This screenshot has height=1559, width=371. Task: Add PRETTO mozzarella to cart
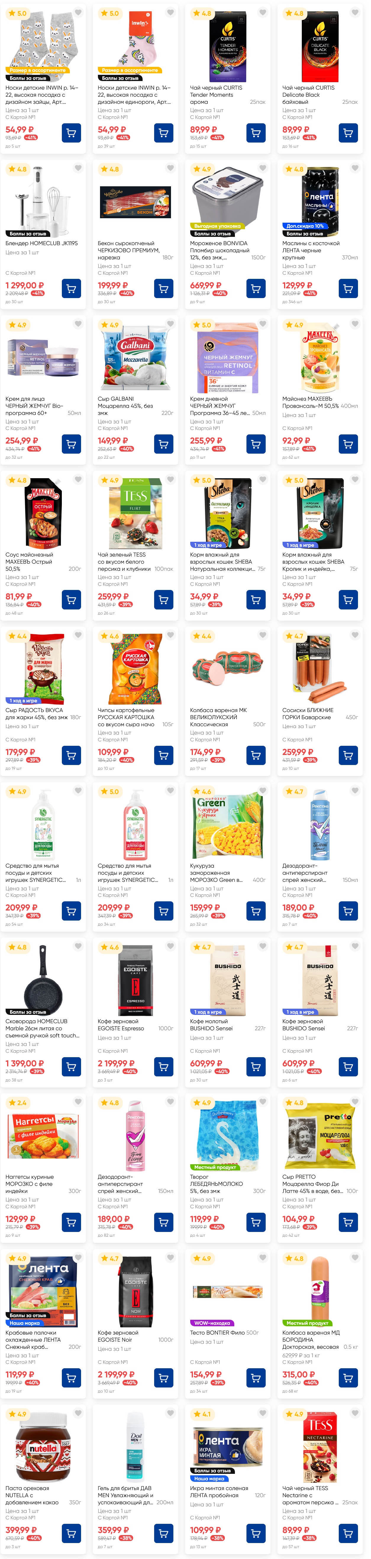coord(348,1222)
